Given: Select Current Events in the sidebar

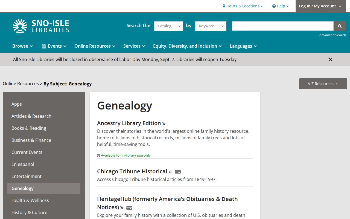Looking at the screenshot, I should click(x=44, y=152).
